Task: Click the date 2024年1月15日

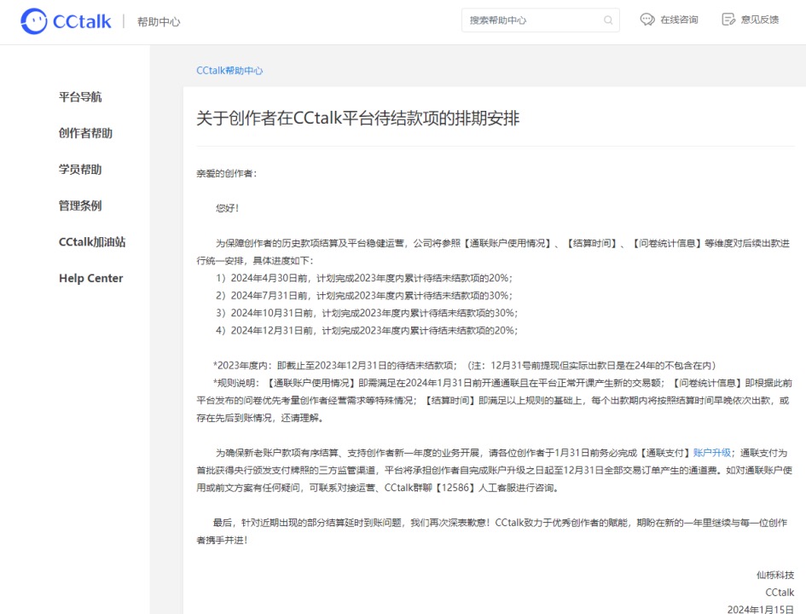Action: click(761, 610)
